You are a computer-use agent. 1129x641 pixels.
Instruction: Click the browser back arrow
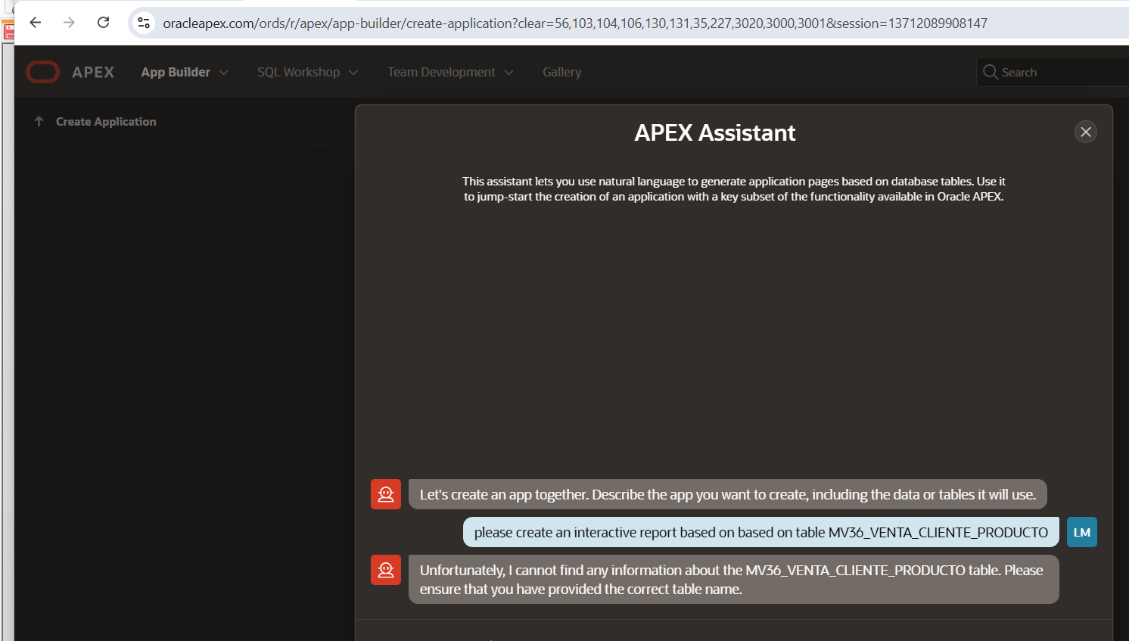(36, 23)
